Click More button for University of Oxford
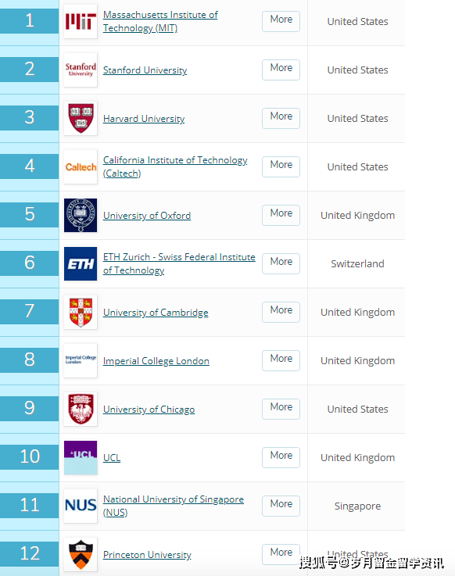455x576 pixels. (x=281, y=215)
